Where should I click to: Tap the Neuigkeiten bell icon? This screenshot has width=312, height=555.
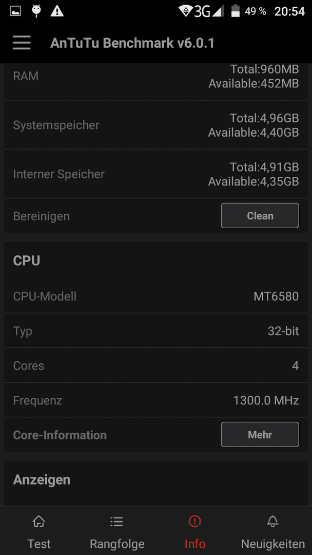pyautogui.click(x=272, y=521)
